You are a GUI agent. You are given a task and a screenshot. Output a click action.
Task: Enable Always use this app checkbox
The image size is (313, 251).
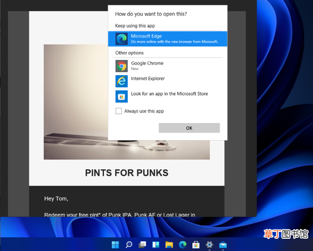[x=118, y=111]
